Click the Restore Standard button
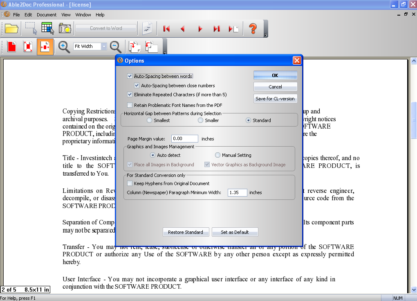The image size is (417, 301). coord(186,232)
